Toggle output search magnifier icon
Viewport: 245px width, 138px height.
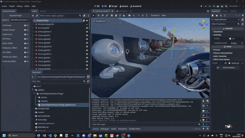point(208,106)
